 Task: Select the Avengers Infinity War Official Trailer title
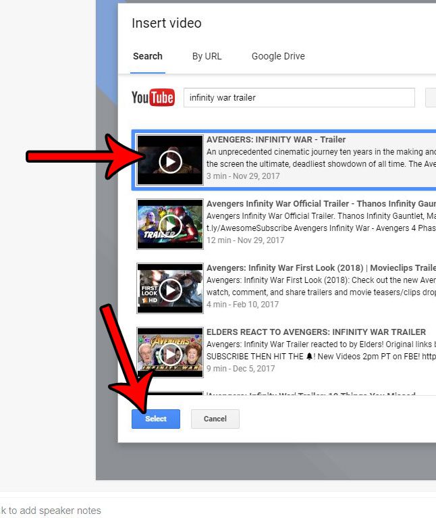pyautogui.click(x=321, y=204)
